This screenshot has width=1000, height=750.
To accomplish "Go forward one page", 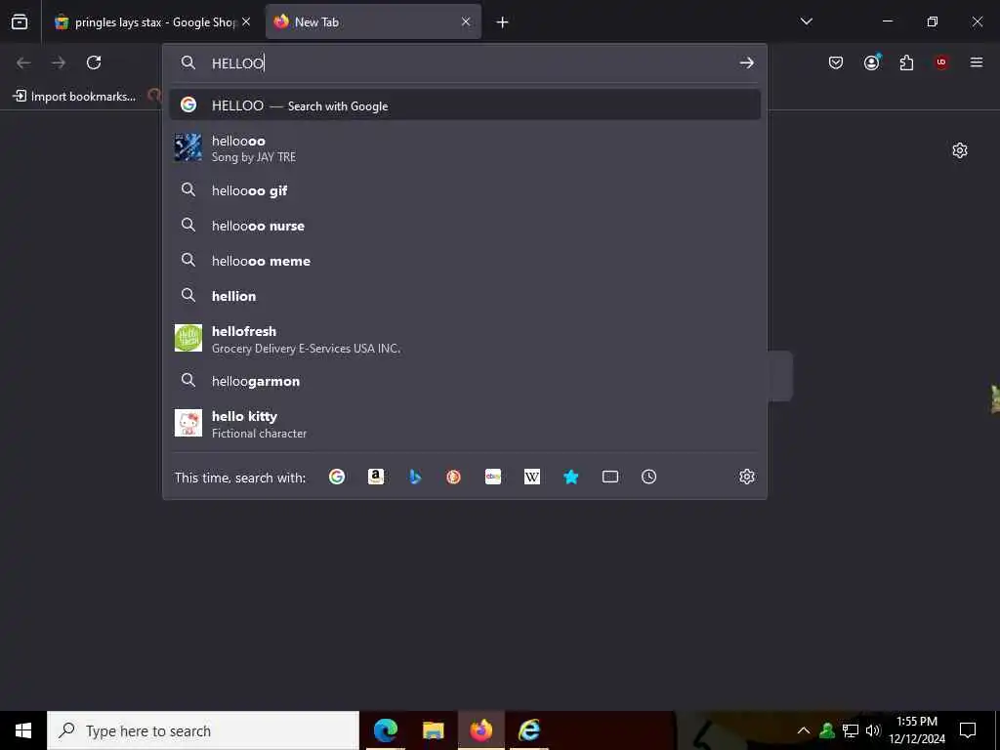I will coord(59,62).
